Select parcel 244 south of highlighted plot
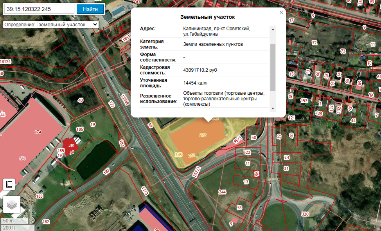 click(222, 192)
